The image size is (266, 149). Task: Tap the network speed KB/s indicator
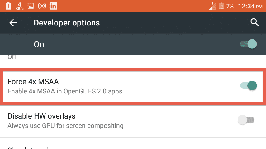click(20, 6)
